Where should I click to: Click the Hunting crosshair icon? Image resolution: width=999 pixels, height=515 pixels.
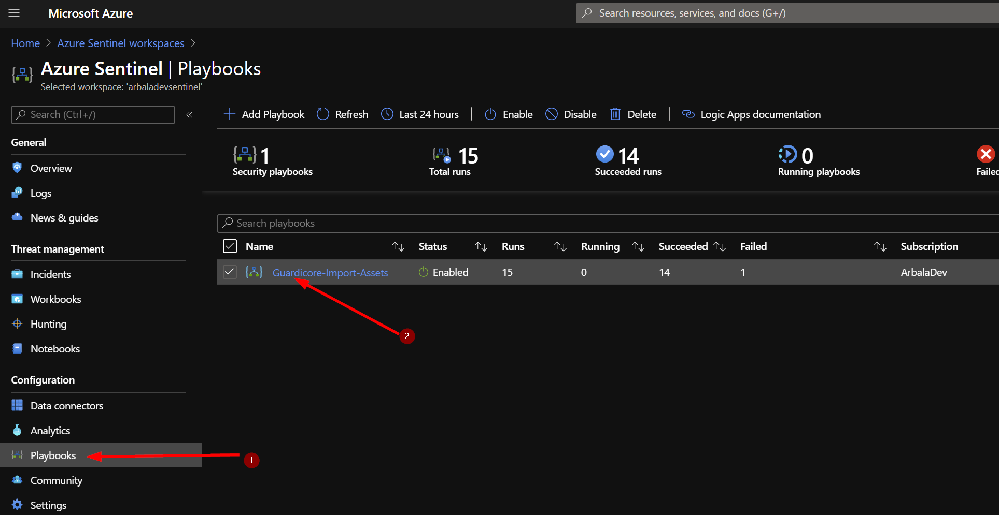point(17,323)
